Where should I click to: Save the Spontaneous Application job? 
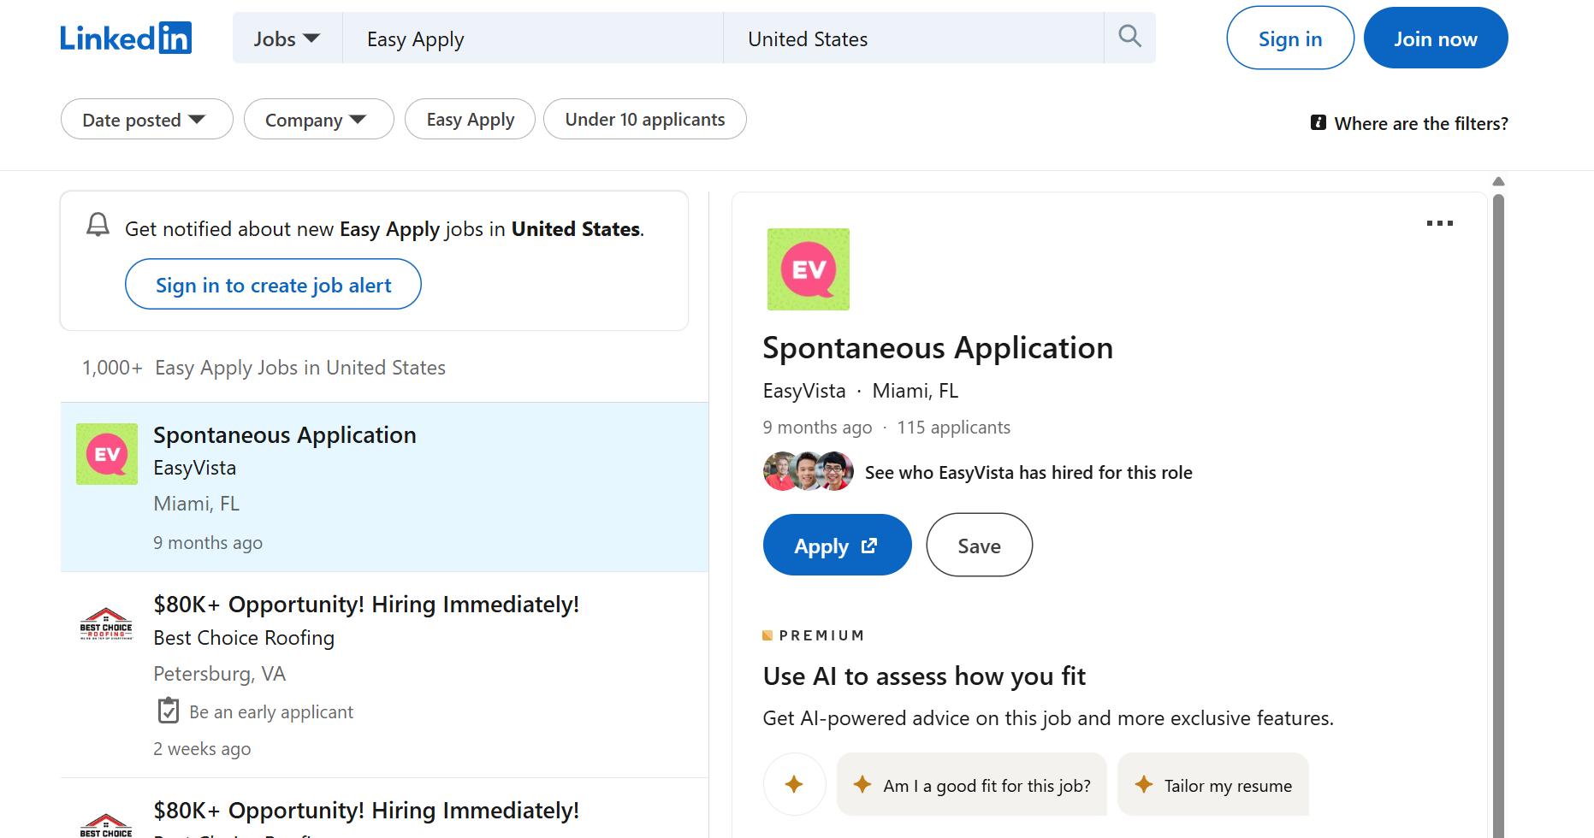979,546
